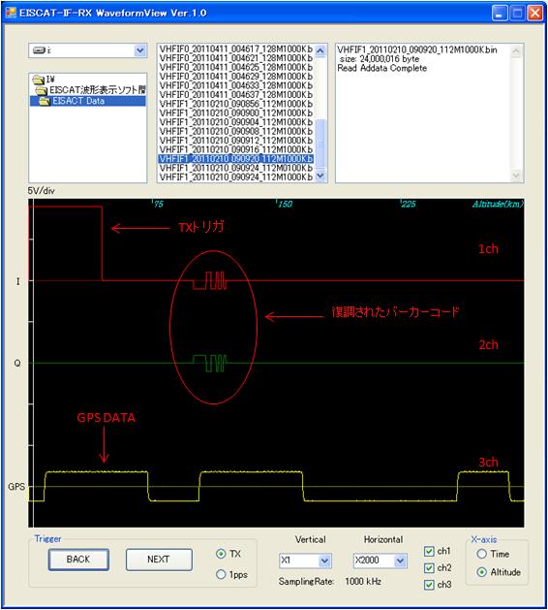
Task: Select file VHFIF0_20110411_004617_128M1000K
Action: pyautogui.click(x=235, y=49)
